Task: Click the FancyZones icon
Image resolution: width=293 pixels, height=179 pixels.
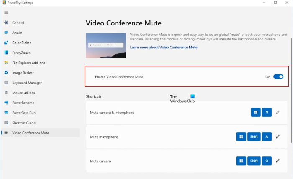Action: tap(6, 53)
